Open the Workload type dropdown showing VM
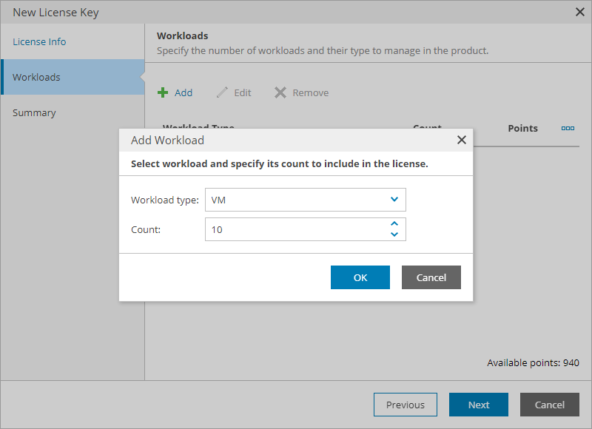Viewport: 592px width, 429px height. click(305, 200)
